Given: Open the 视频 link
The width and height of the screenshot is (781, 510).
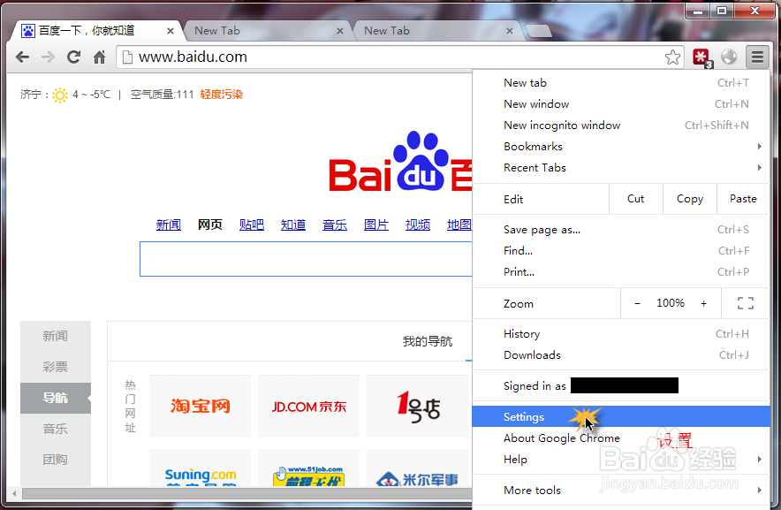Looking at the screenshot, I should tap(417, 225).
